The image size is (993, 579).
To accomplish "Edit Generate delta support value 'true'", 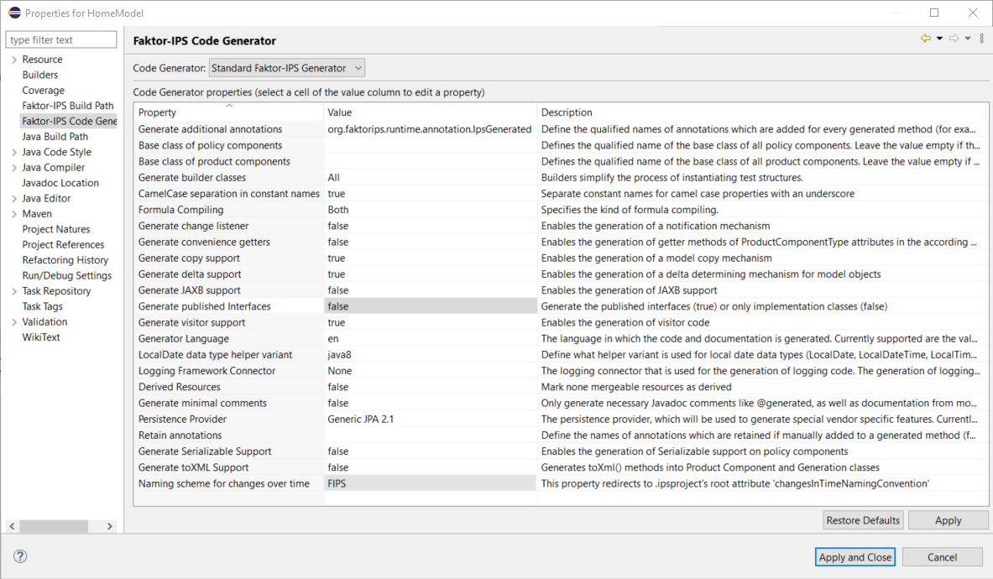I will pyautogui.click(x=430, y=274).
